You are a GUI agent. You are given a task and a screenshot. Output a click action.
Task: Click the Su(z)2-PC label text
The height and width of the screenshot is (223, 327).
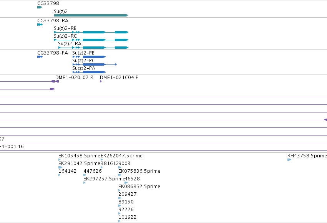(x=83, y=61)
